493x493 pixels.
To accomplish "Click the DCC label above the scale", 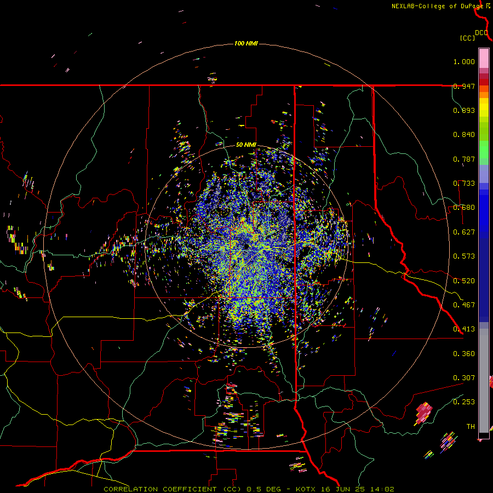I will tap(481, 33).
